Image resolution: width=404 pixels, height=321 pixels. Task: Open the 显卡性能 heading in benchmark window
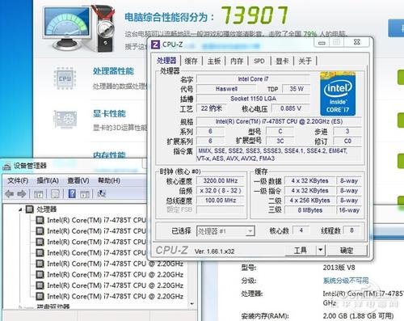click(x=109, y=113)
